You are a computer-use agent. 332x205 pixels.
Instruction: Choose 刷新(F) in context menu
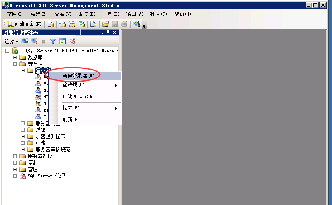pos(85,119)
